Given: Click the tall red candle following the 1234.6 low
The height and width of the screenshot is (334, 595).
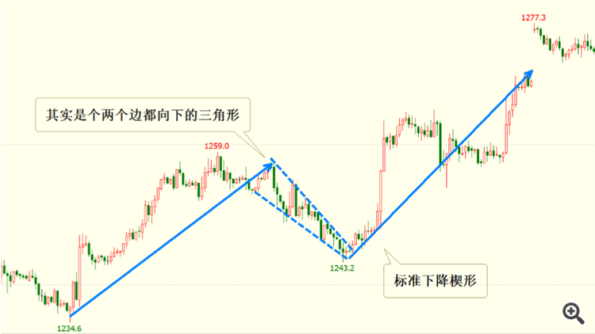Looking at the screenshot, I should pos(79,272).
